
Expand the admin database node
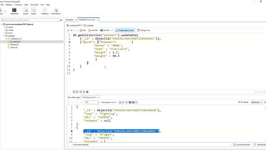pyautogui.click(x=4, y=27)
